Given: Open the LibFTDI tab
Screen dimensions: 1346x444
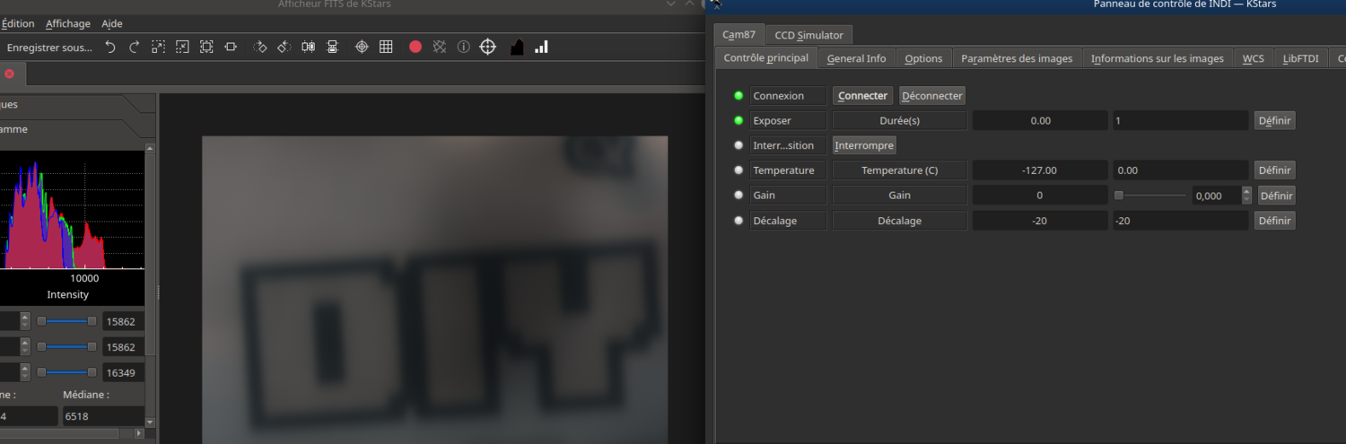Looking at the screenshot, I should (x=1301, y=58).
